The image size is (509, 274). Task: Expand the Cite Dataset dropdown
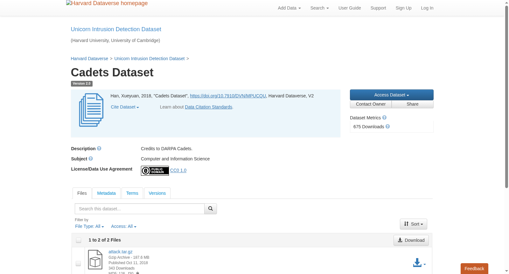pyautogui.click(x=125, y=107)
